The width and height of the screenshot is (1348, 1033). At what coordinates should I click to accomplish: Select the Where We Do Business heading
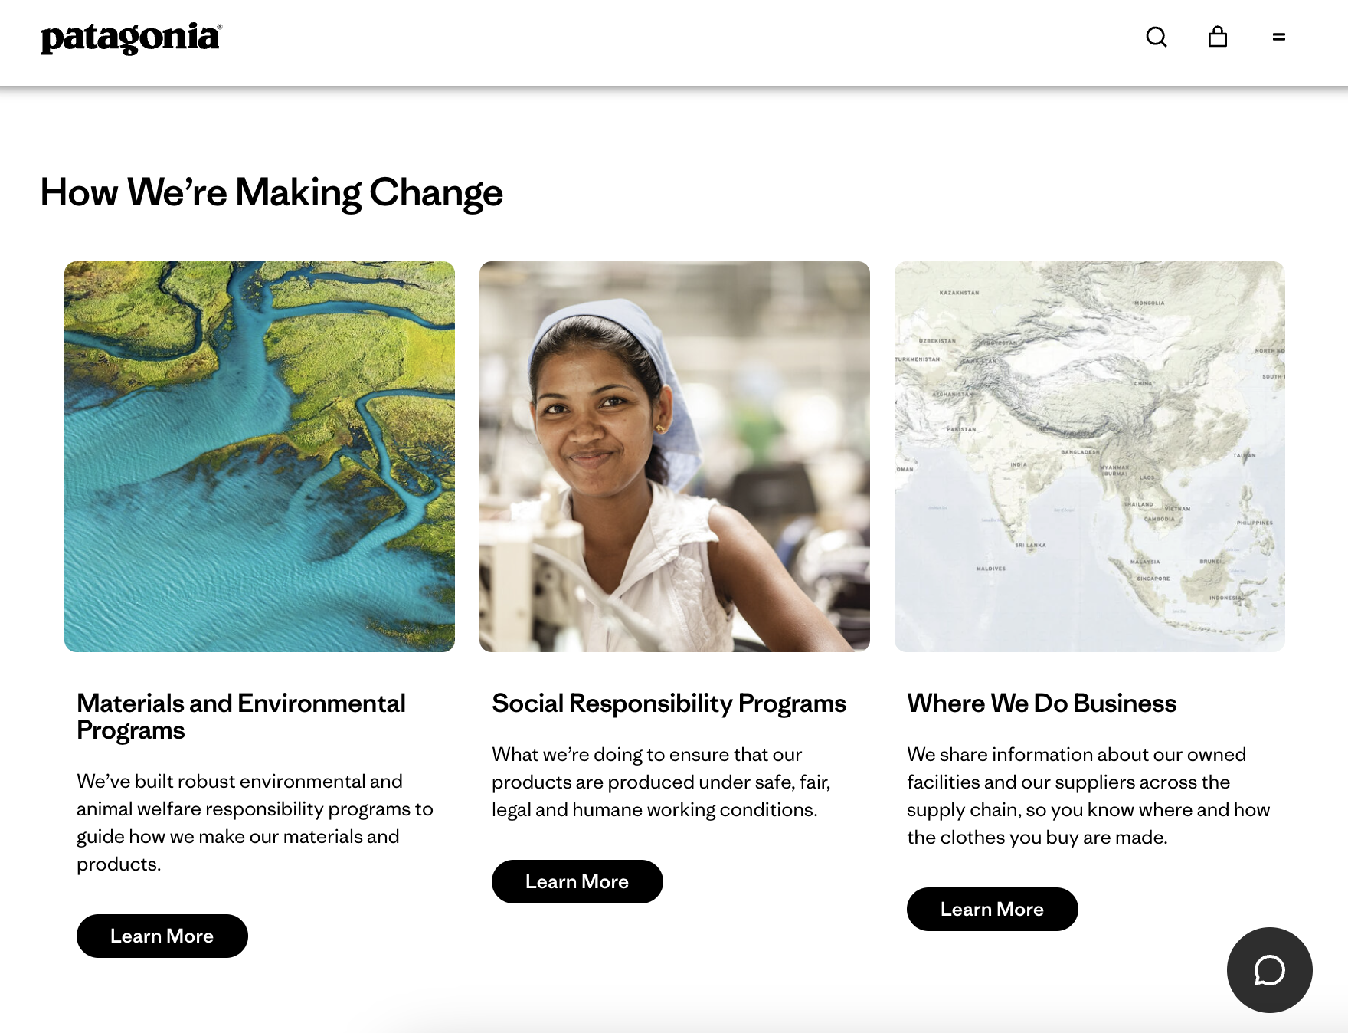1041,703
